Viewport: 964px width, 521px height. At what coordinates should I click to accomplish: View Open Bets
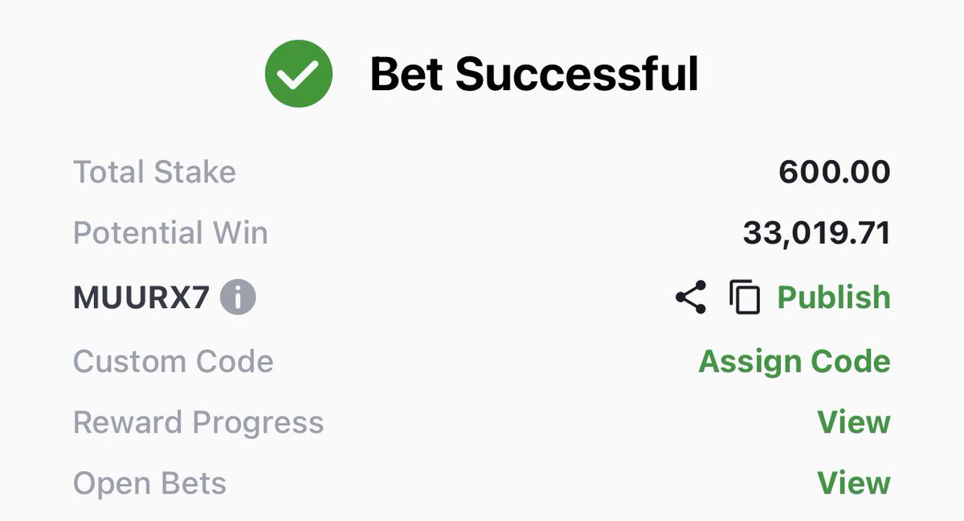pos(854,483)
